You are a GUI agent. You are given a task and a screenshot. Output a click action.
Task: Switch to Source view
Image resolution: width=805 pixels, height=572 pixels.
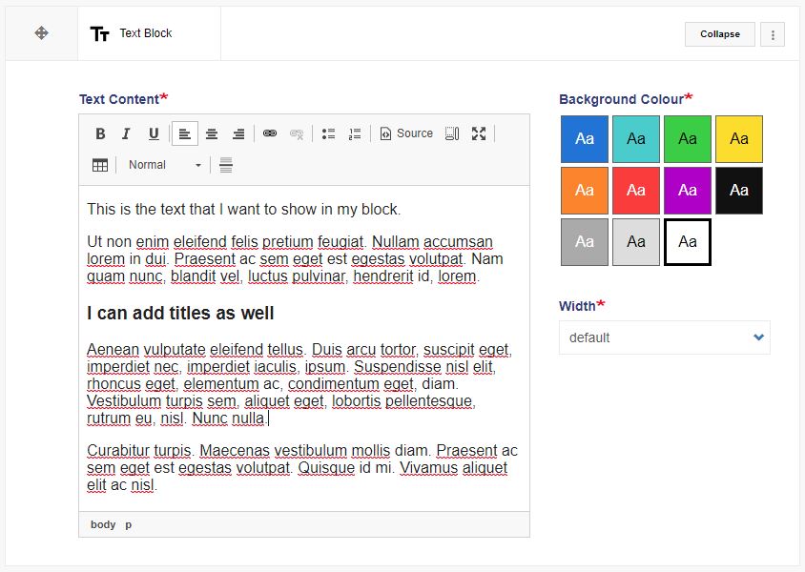(406, 133)
